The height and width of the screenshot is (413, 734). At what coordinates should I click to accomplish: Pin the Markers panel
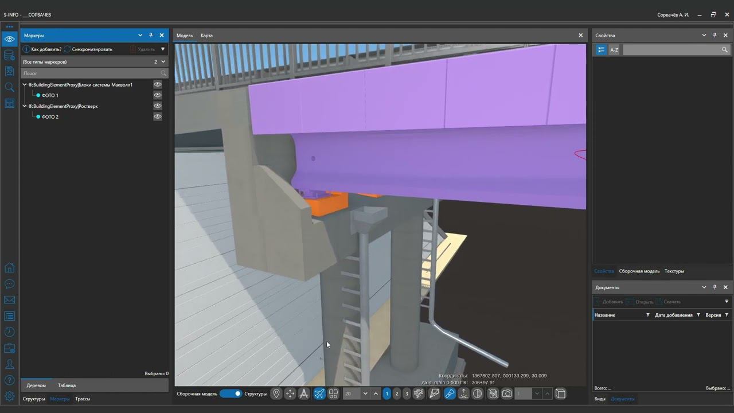coord(151,35)
